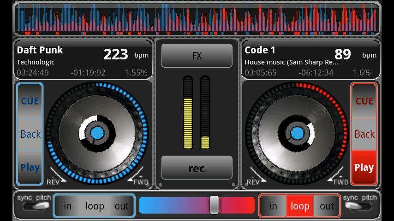
Task: Click the right yellow volume level meter
Action: pos(205,112)
